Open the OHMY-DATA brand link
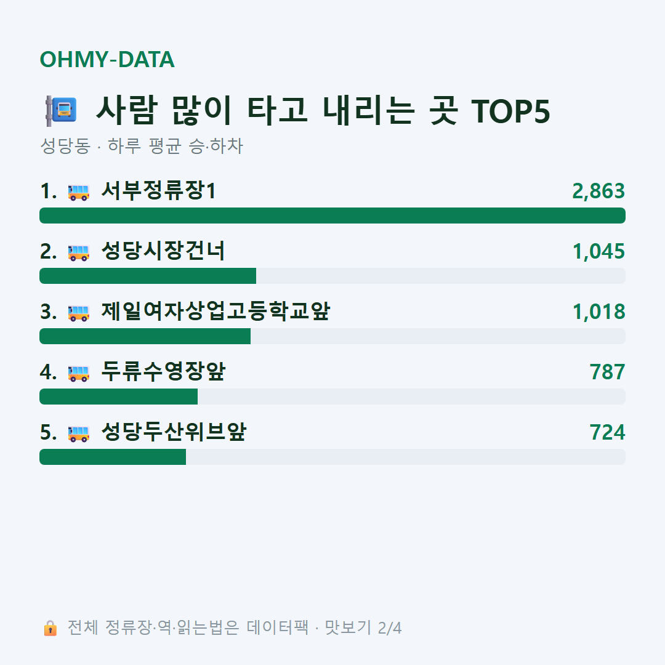 coord(107,59)
